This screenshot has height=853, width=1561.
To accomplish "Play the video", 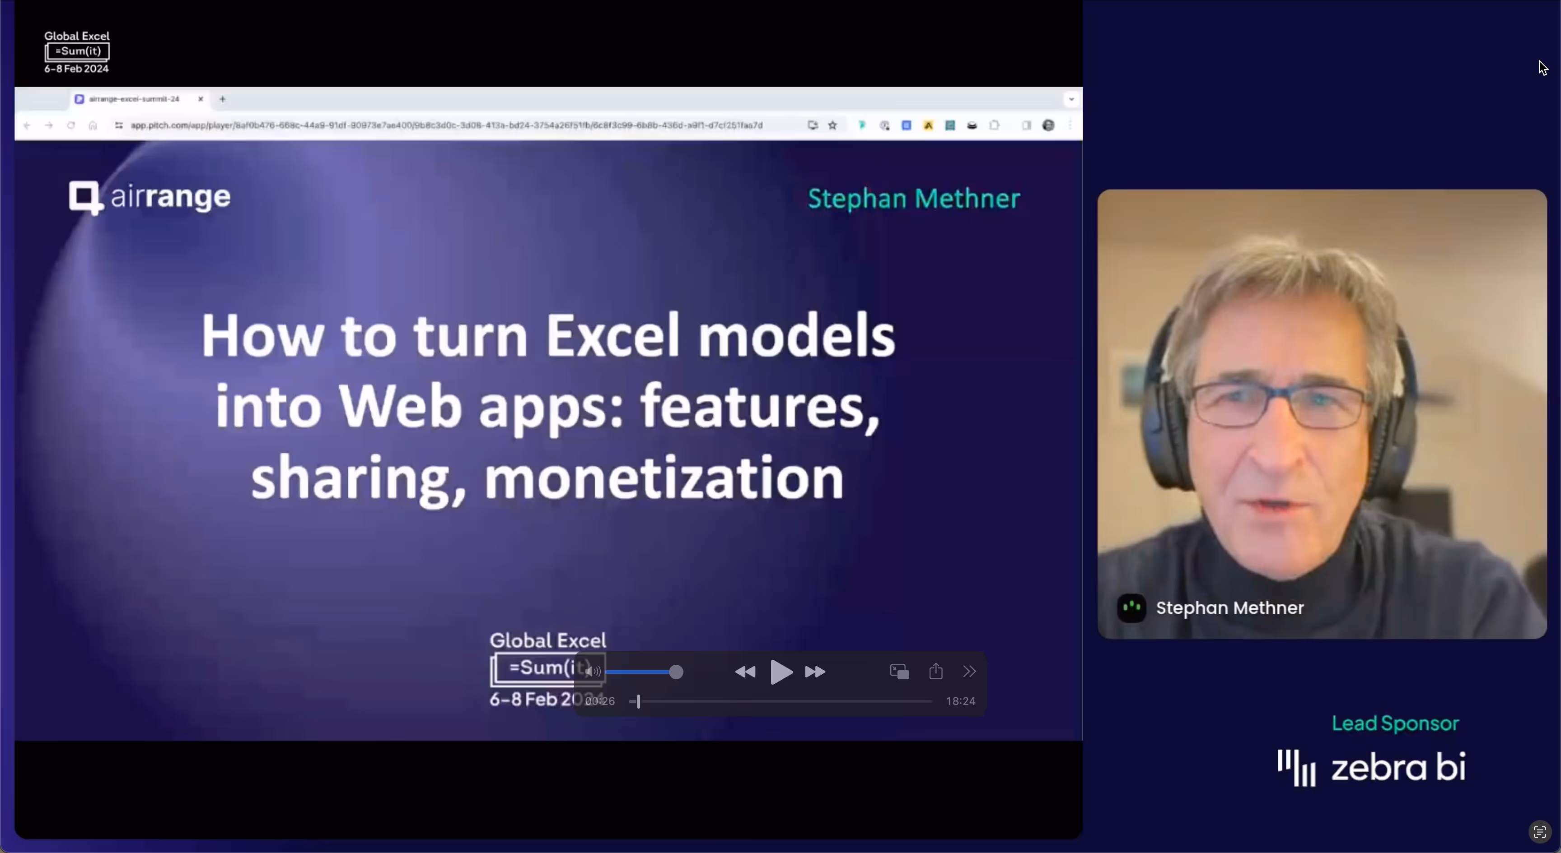I will tap(780, 672).
